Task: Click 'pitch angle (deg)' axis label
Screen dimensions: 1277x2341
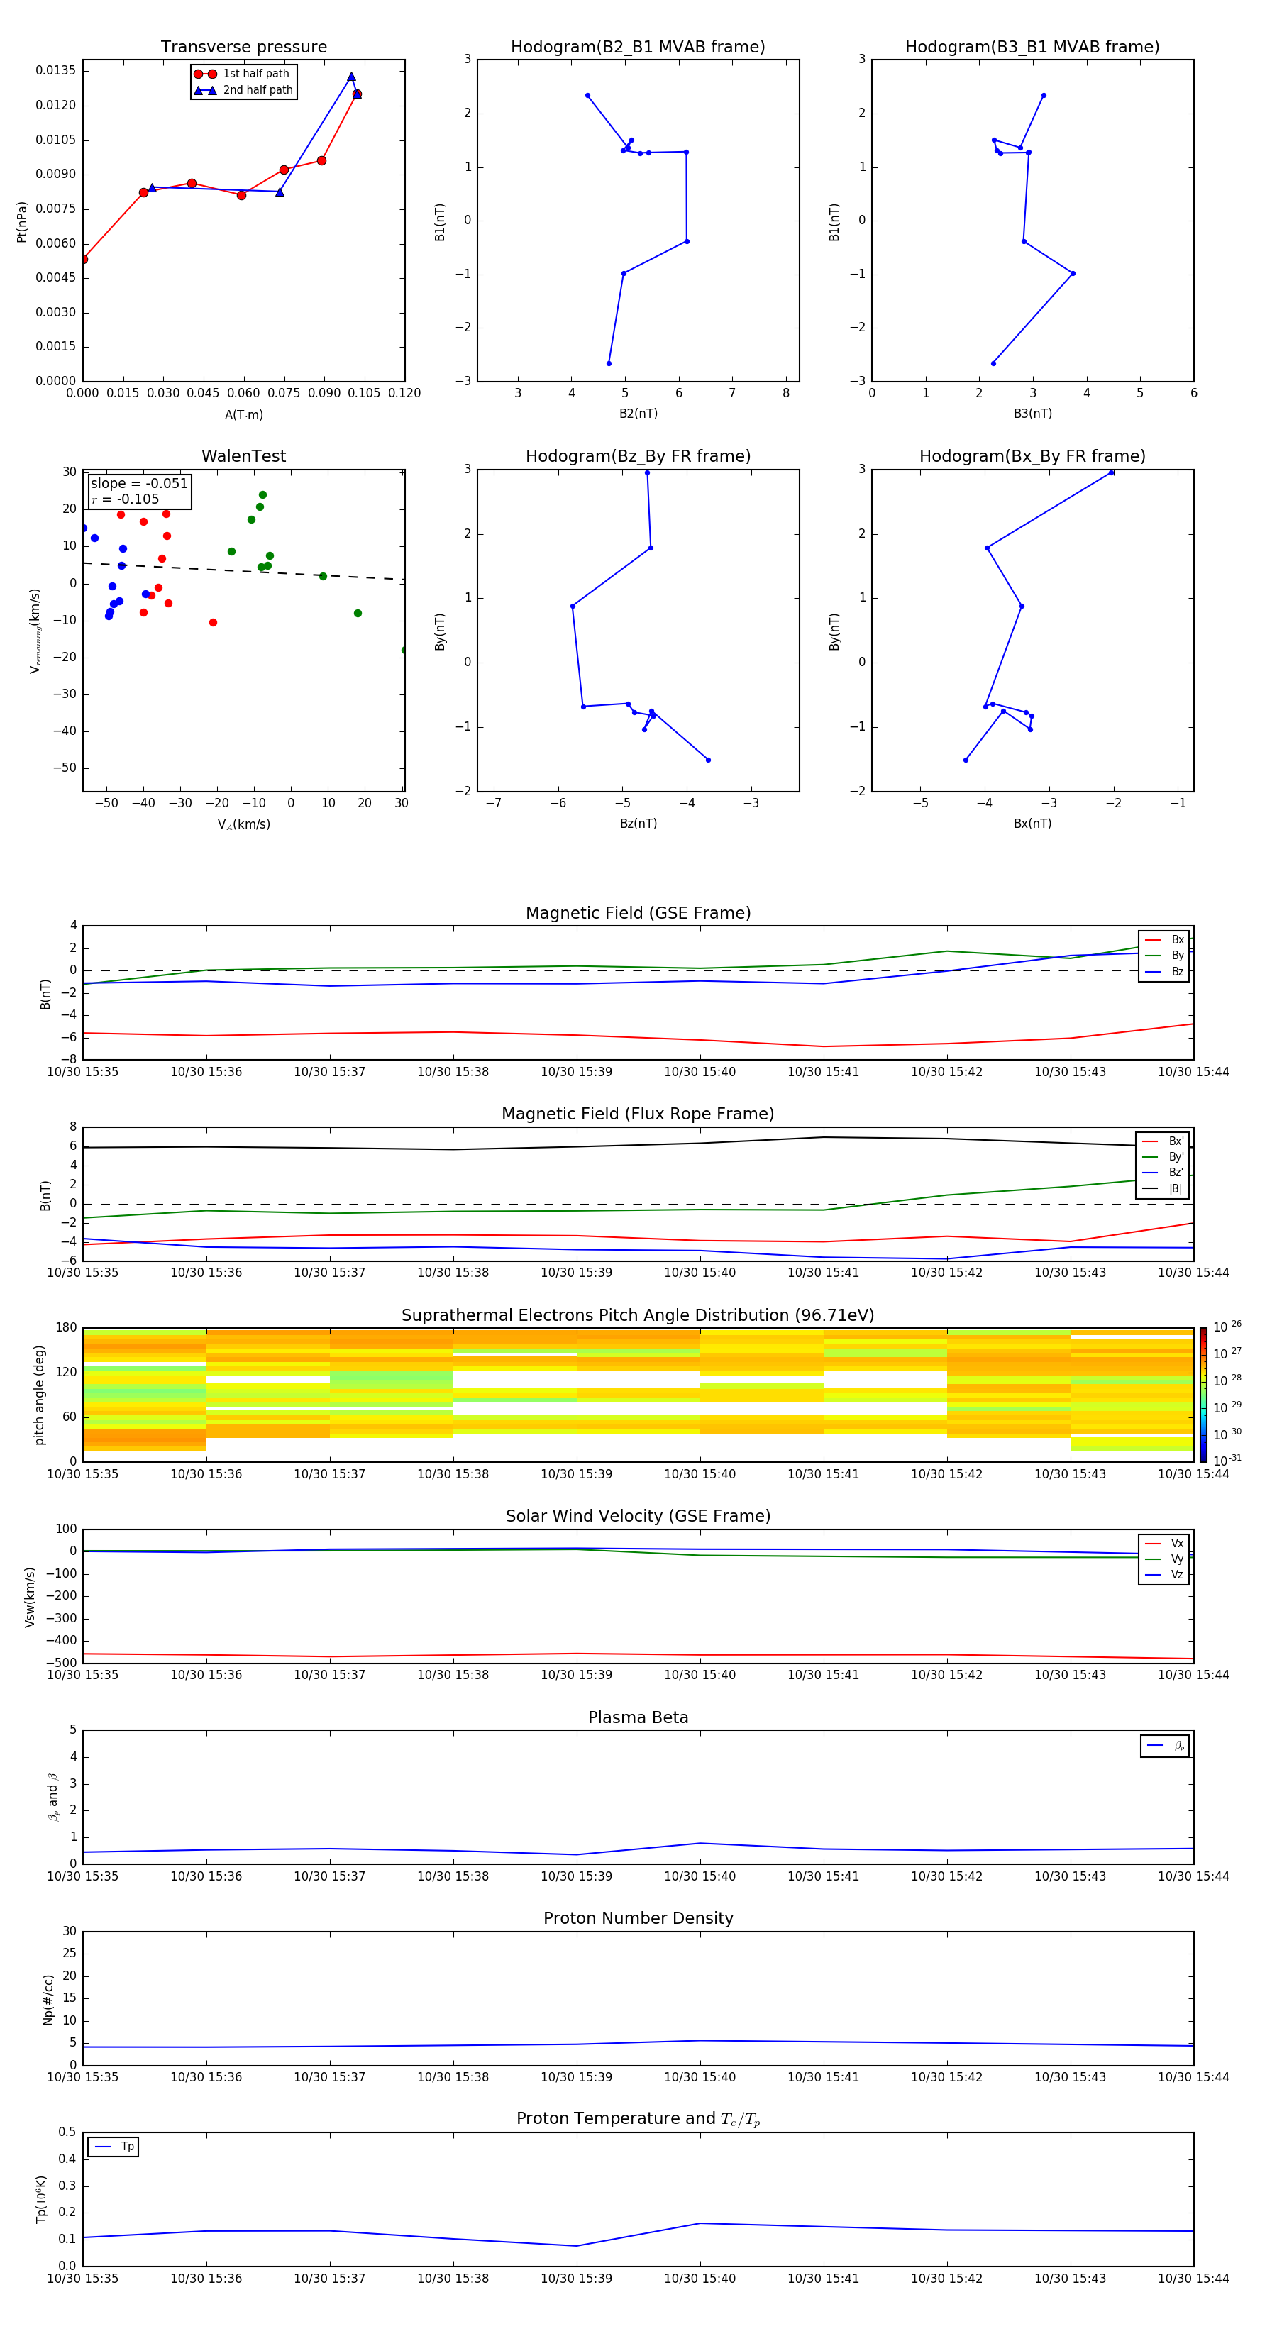Action: click(39, 1395)
